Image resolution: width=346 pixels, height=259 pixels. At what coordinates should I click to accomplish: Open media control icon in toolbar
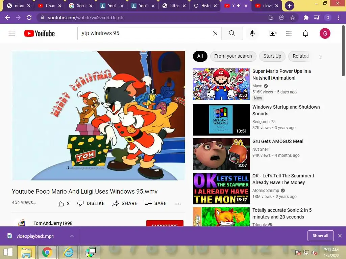[x=317, y=18]
